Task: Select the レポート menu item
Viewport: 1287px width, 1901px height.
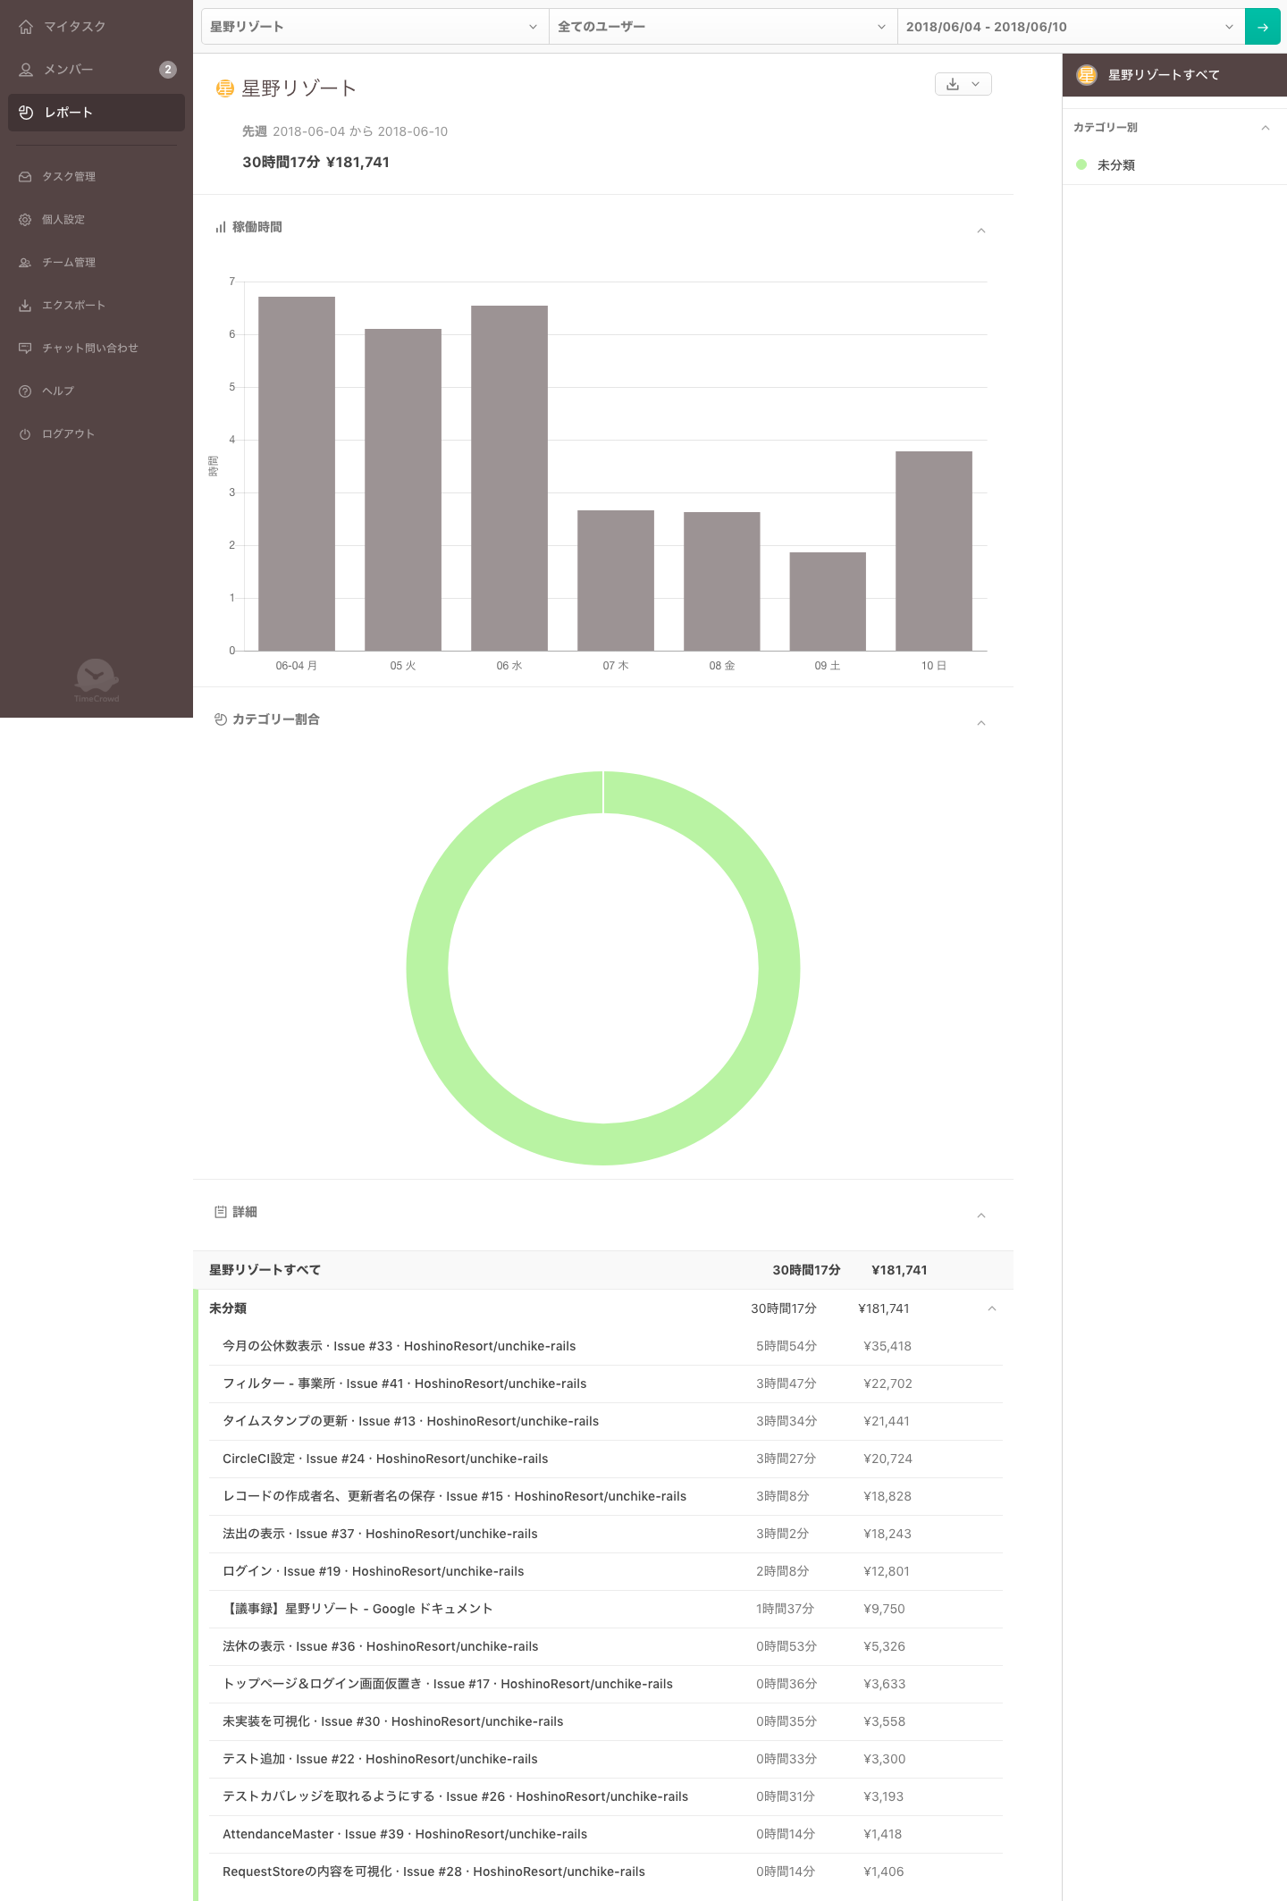Action: coord(97,113)
